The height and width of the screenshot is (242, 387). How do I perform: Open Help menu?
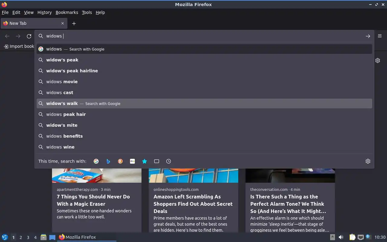(100, 12)
